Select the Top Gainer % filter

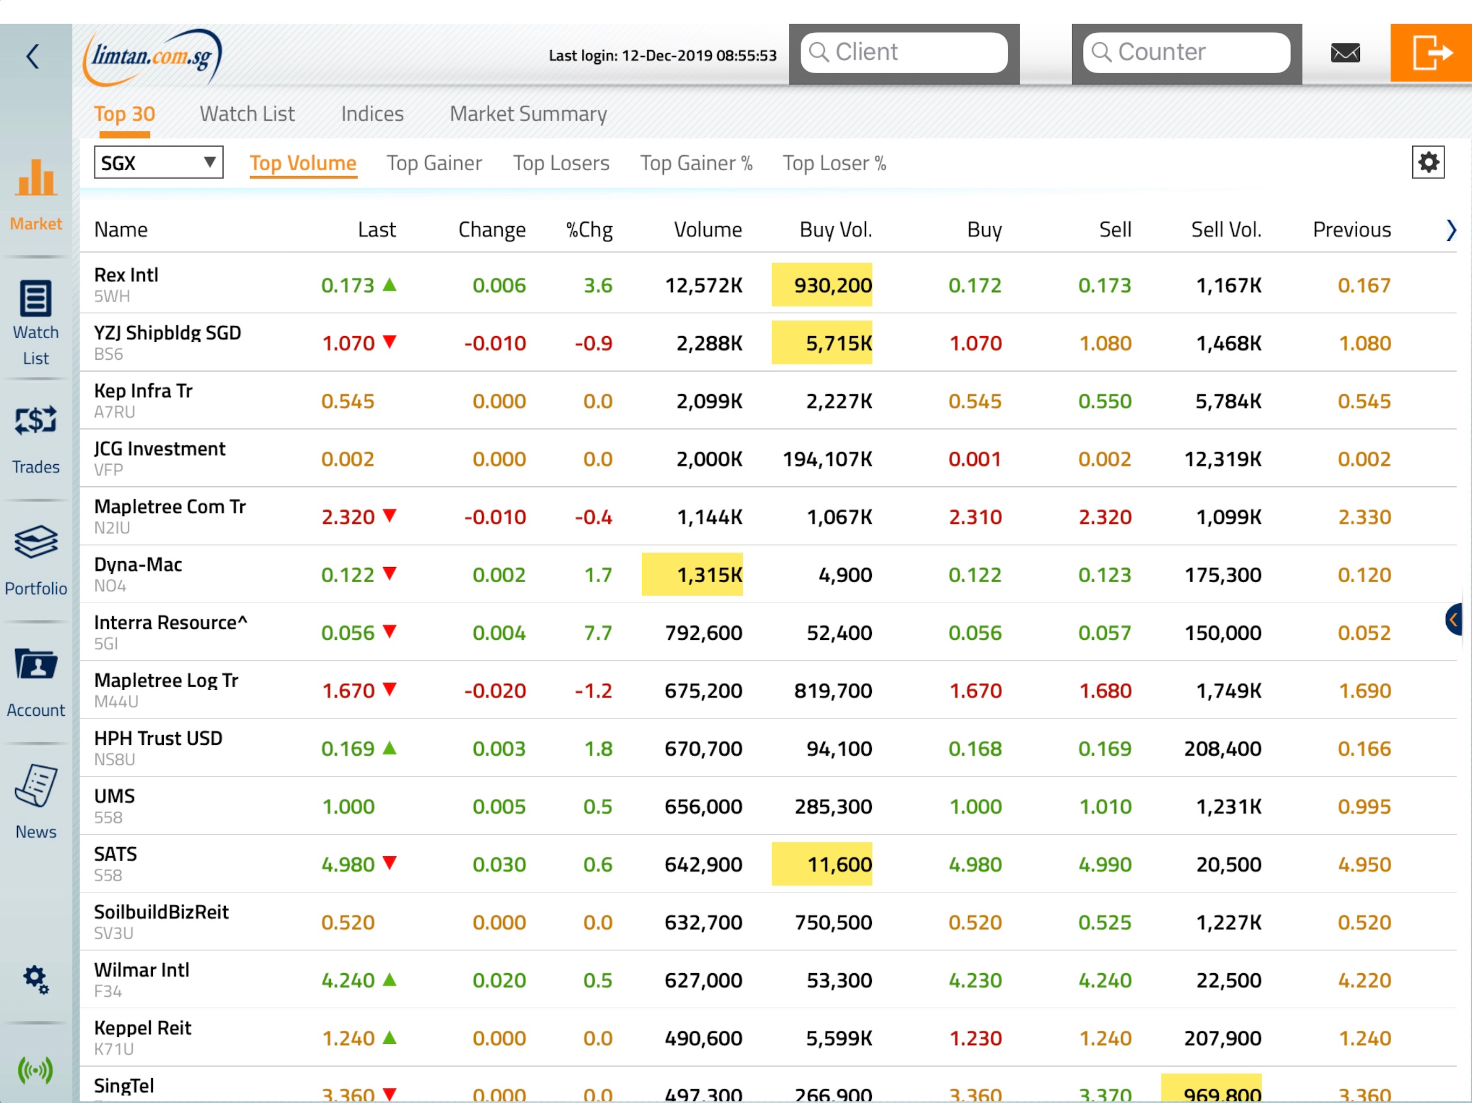pos(696,163)
